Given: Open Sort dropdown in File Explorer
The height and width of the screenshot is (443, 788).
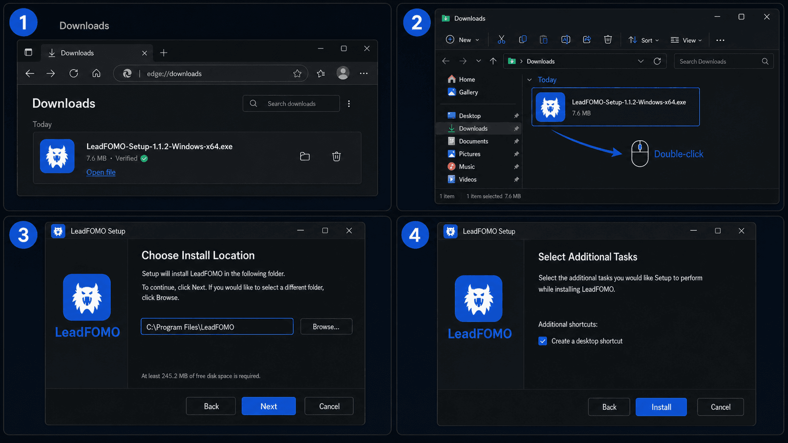Looking at the screenshot, I should [644, 40].
